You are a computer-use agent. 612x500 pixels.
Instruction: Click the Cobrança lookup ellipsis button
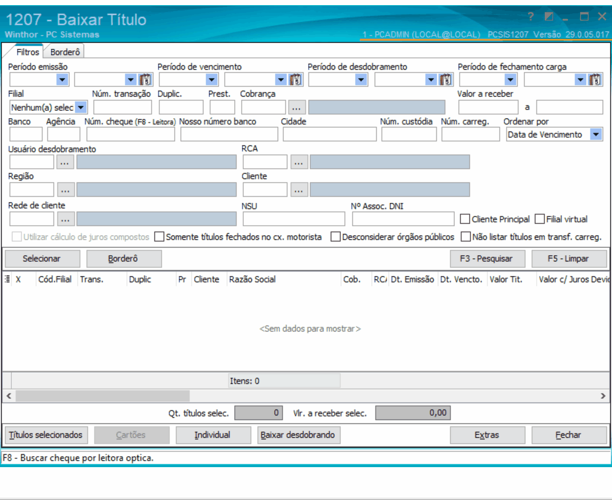point(298,107)
